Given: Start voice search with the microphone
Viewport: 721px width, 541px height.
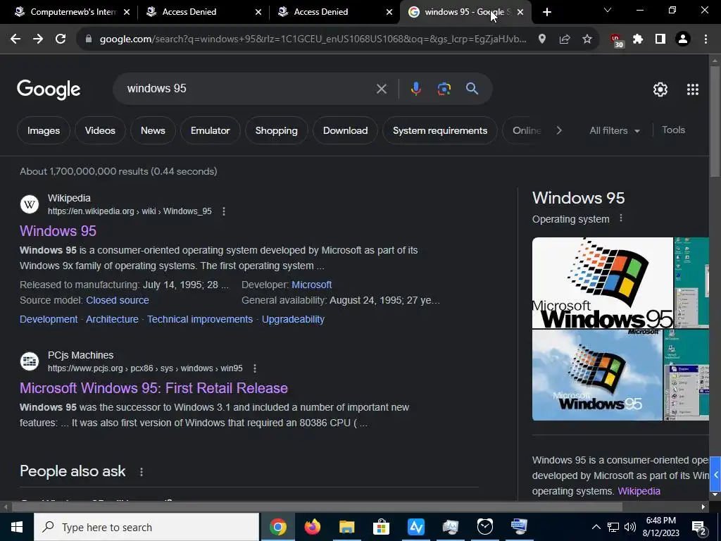Looking at the screenshot, I should (415, 89).
